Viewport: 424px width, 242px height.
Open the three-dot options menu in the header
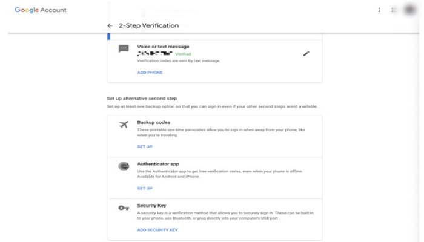click(379, 10)
